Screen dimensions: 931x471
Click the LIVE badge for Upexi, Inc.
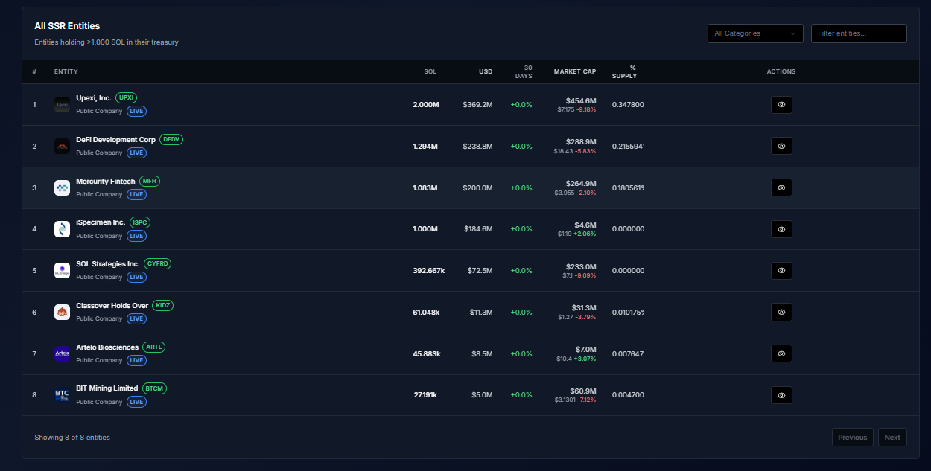click(x=136, y=112)
